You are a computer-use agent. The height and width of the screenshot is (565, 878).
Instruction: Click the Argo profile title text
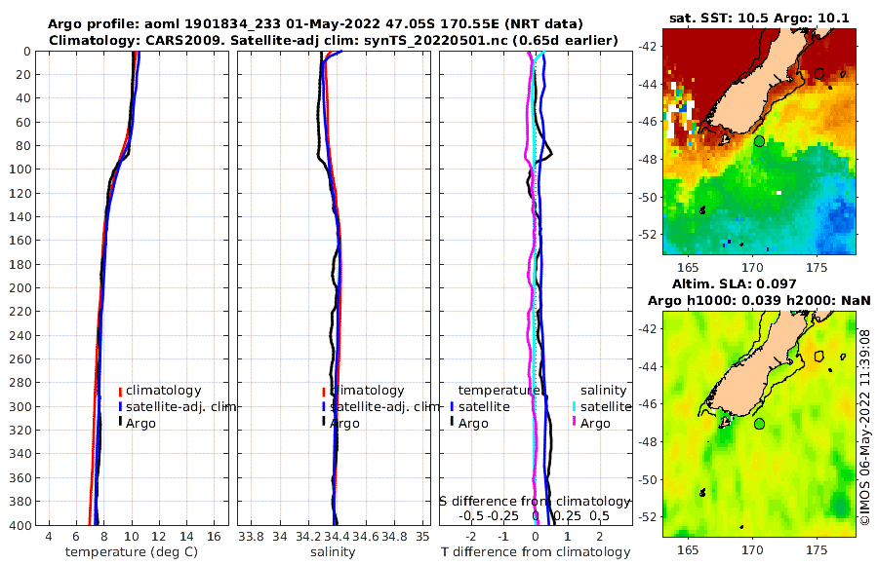click(x=315, y=24)
